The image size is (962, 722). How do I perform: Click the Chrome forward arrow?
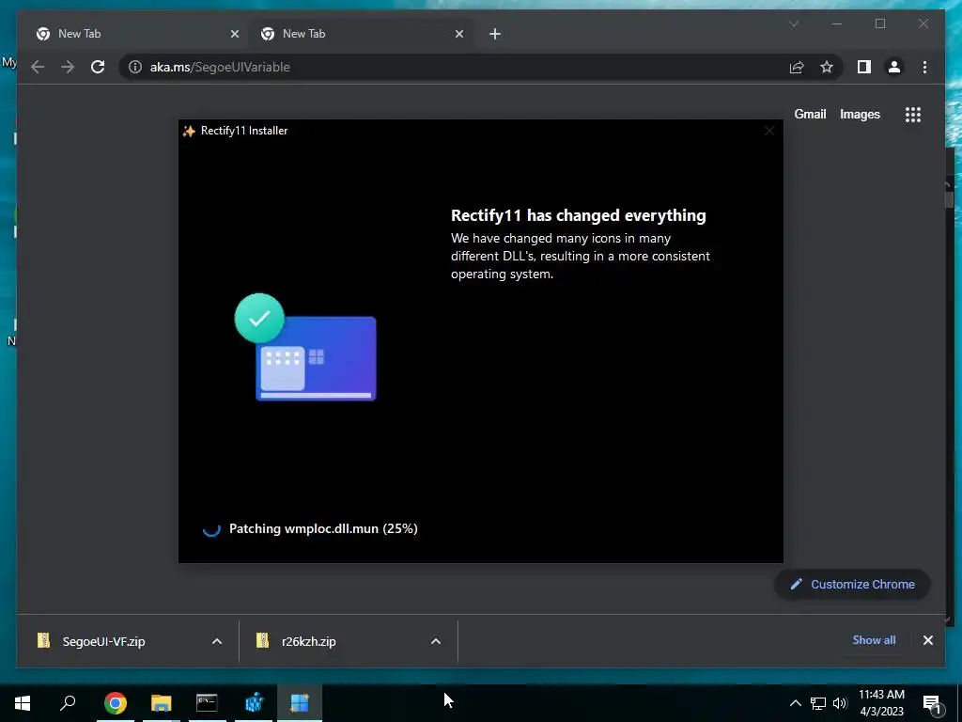(68, 67)
